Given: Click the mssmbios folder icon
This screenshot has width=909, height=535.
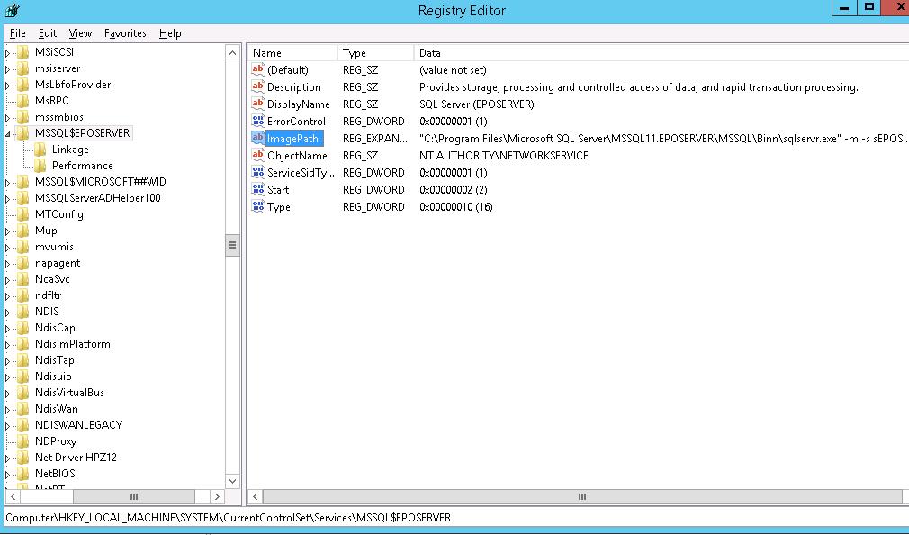Looking at the screenshot, I should (23, 117).
